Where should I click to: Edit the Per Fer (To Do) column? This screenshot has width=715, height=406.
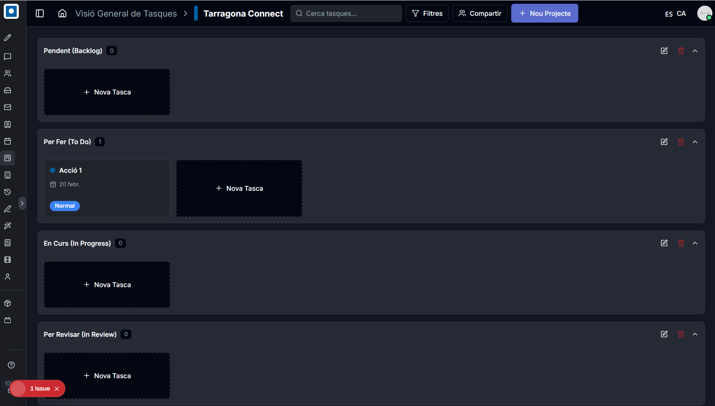[x=664, y=142]
